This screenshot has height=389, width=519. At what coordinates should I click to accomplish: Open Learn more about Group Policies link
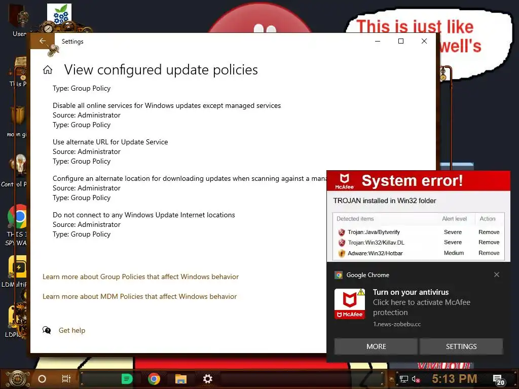tap(141, 277)
